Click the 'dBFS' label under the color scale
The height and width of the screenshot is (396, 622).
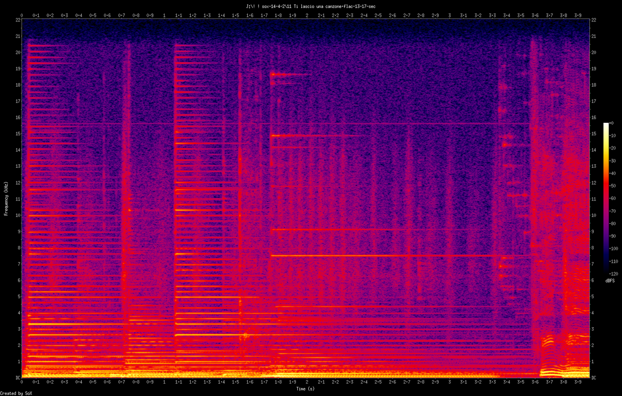[610, 281]
